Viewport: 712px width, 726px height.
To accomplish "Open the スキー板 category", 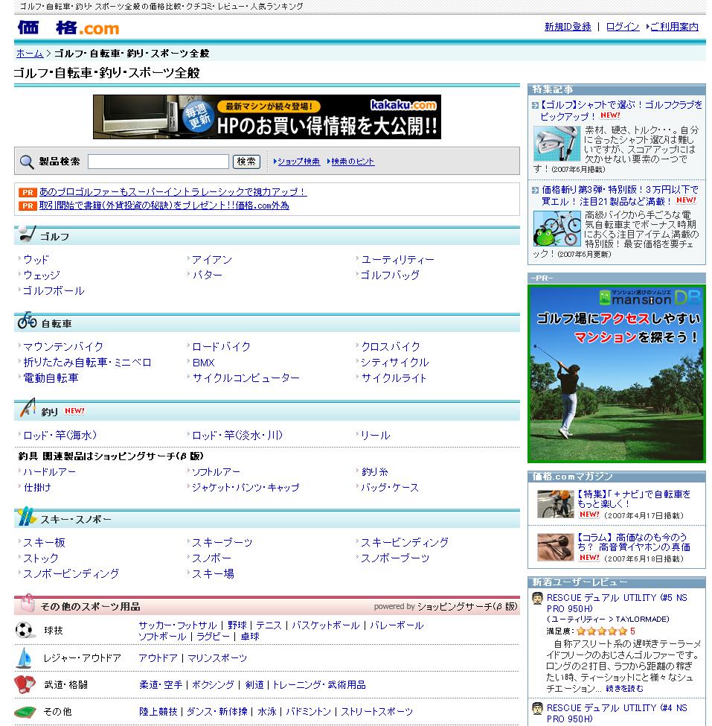I will click(45, 543).
